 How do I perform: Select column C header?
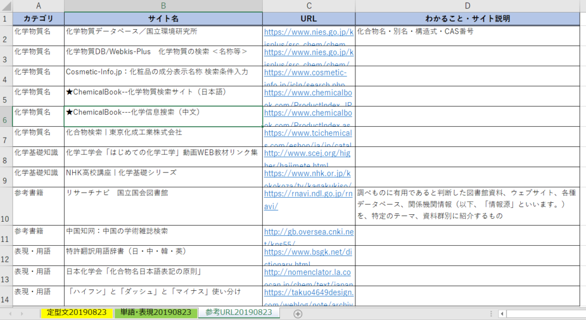pyautogui.click(x=308, y=6)
